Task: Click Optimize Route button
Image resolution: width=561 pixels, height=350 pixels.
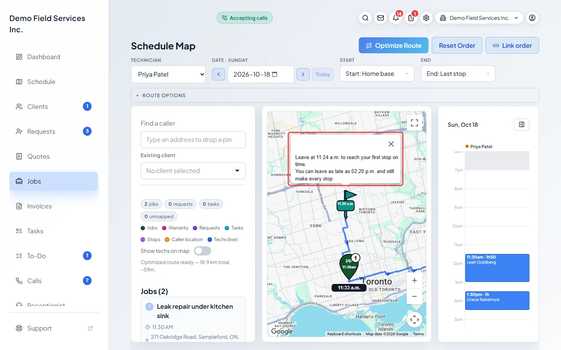Action: click(393, 45)
